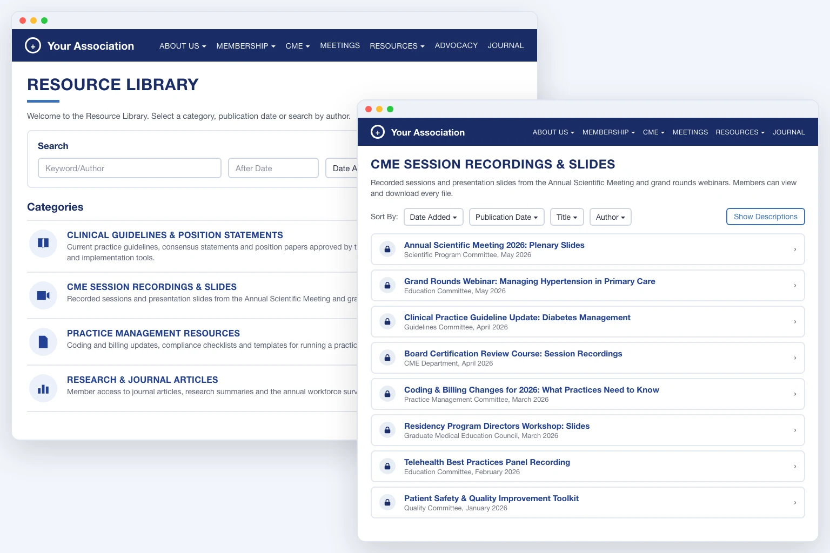Open the chevron arrow on the Telehealth Best Practices row

pos(795,467)
